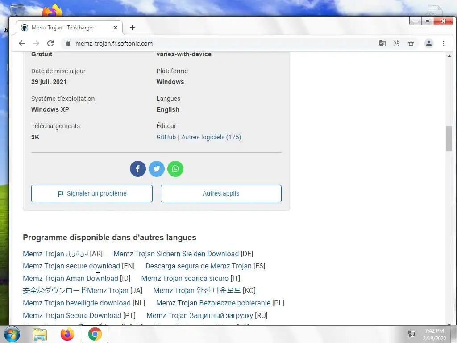Reload the Softonic page
Screen dimensions: 457x343
coord(50,43)
